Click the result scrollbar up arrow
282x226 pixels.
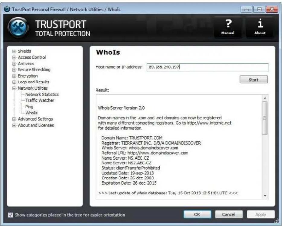[265, 98]
